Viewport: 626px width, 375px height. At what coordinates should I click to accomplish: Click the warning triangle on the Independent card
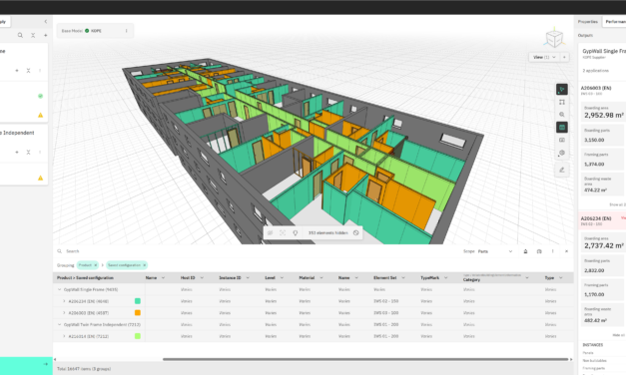[x=40, y=178]
